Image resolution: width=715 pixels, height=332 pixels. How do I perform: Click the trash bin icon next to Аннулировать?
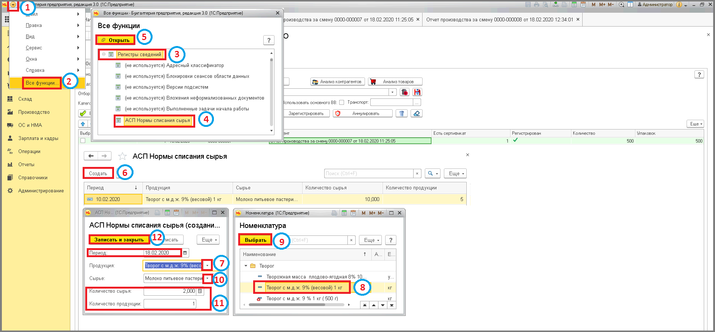coord(402,113)
